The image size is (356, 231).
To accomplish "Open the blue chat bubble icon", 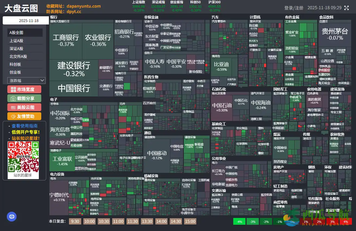I will (x=12, y=217).
